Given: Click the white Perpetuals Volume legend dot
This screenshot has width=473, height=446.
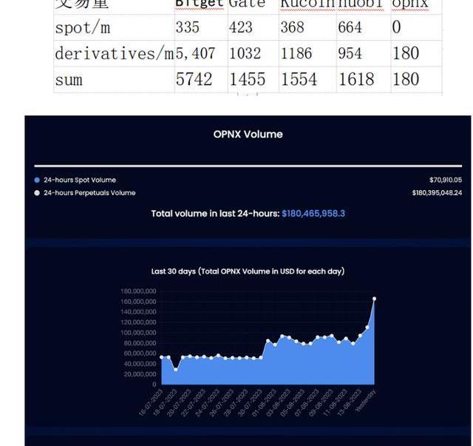Looking at the screenshot, I should point(38,193).
